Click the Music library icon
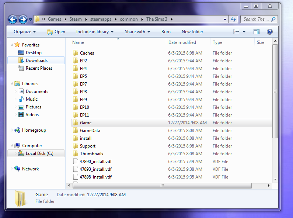The width and height of the screenshot is (293, 218). click(21, 99)
